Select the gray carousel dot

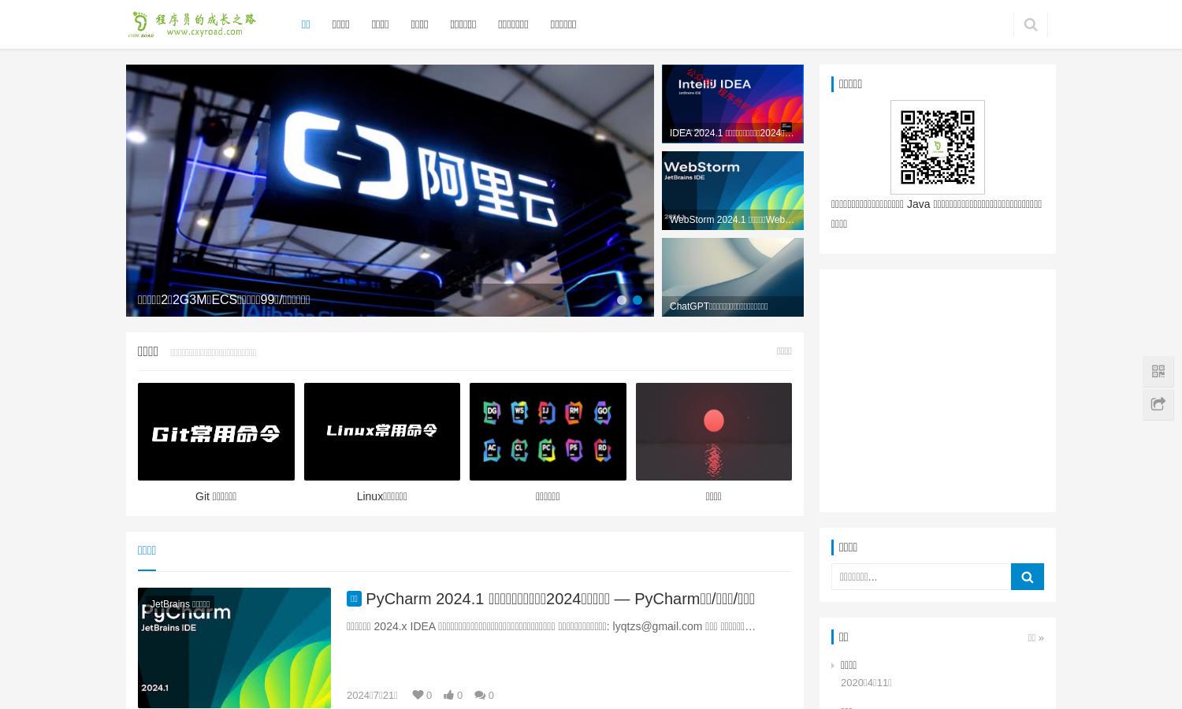(x=622, y=300)
